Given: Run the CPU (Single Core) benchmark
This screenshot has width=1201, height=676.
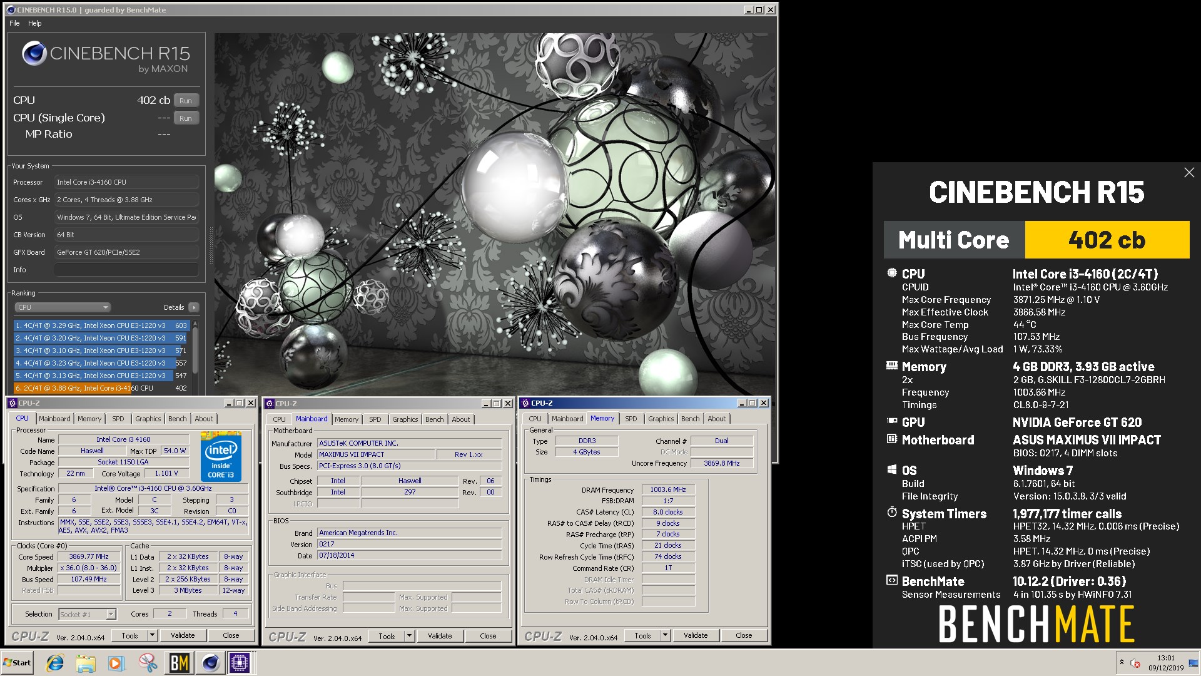Looking at the screenshot, I should coord(186,118).
